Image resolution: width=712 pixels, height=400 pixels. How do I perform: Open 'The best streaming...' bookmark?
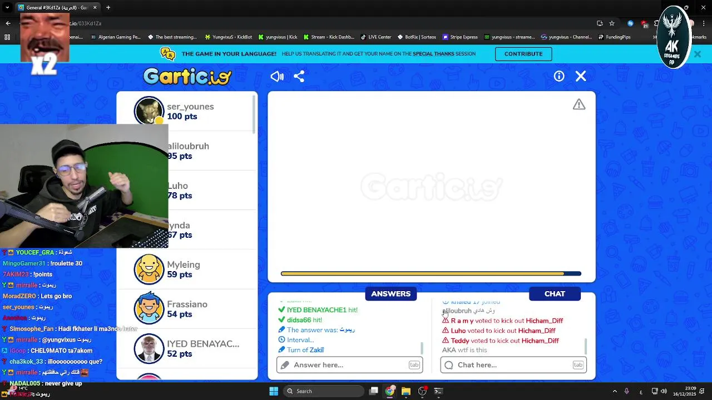(172, 37)
